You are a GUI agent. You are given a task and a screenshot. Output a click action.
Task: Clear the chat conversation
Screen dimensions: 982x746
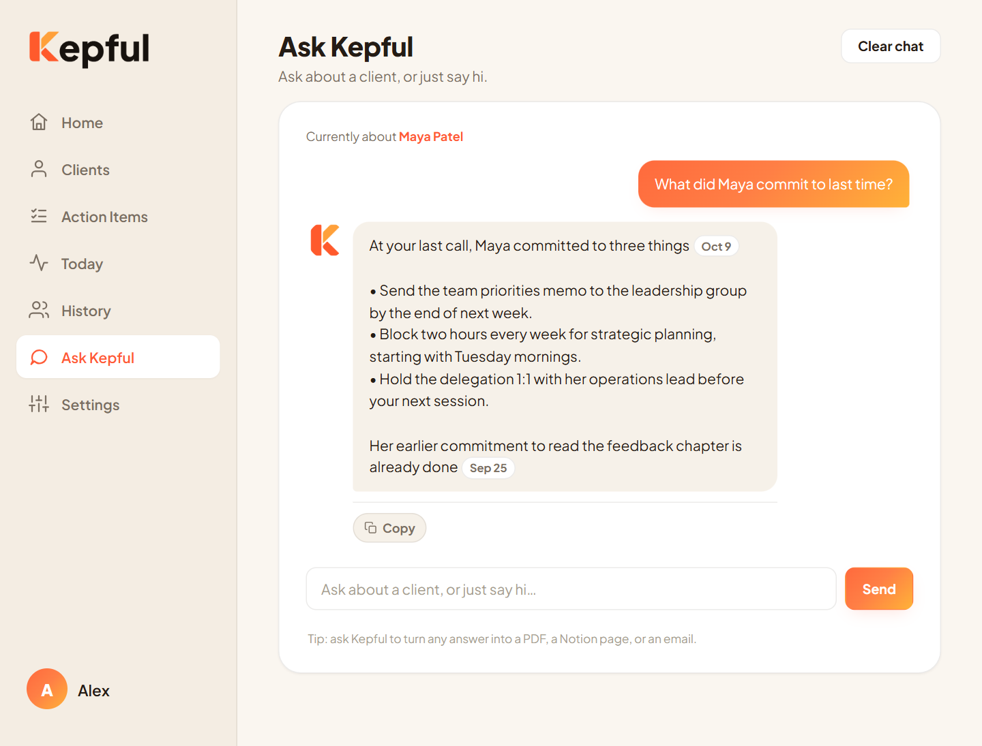coord(891,46)
